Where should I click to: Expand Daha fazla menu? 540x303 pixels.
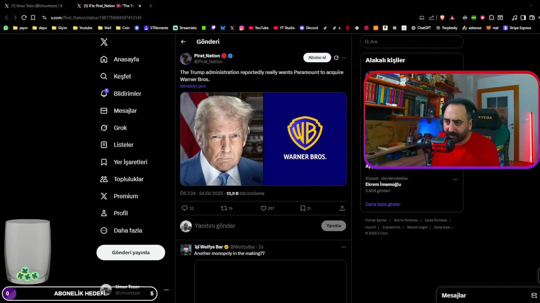pos(121,230)
